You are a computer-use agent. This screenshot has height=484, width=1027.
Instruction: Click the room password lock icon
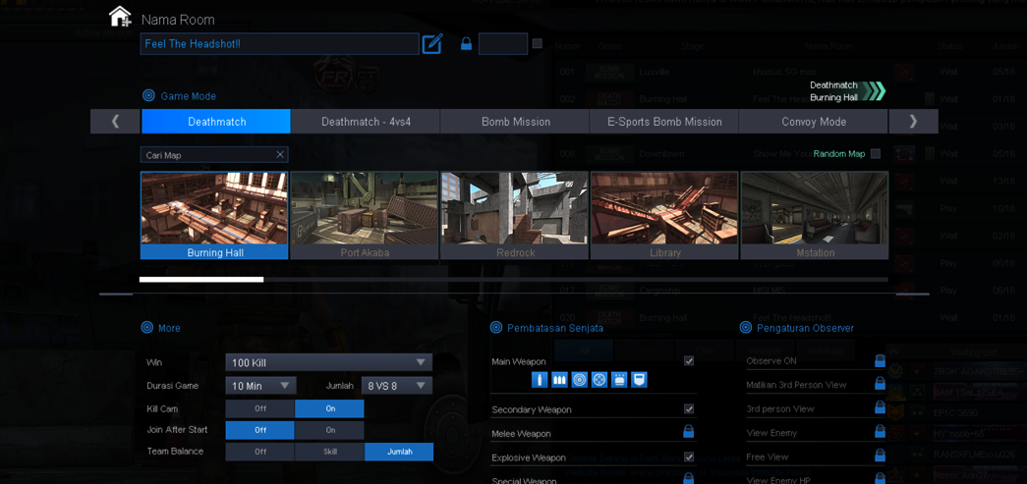467,44
